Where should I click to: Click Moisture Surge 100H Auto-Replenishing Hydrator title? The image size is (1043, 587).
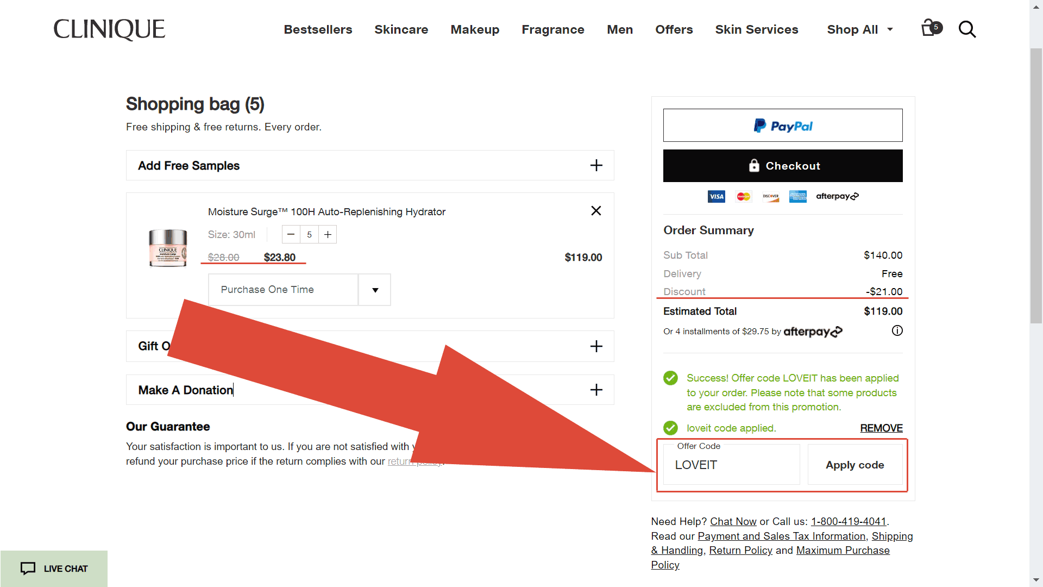click(326, 212)
